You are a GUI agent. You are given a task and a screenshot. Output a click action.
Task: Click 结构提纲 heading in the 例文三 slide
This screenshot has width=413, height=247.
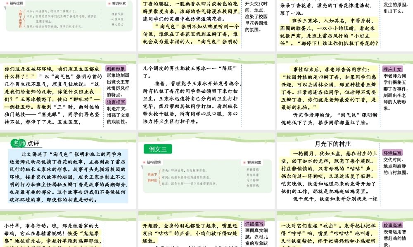(154, 162)
